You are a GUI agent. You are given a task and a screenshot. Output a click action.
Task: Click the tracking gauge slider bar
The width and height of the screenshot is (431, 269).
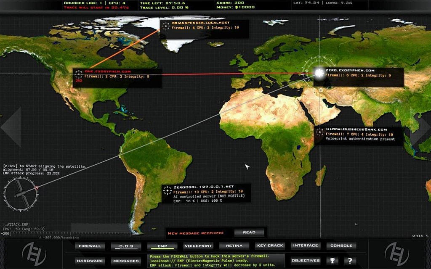point(72,234)
